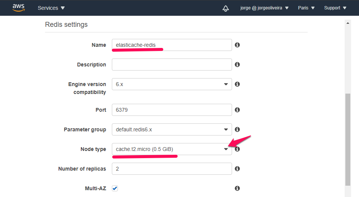Open the Services menu
The image size is (359, 197).
pos(51,8)
